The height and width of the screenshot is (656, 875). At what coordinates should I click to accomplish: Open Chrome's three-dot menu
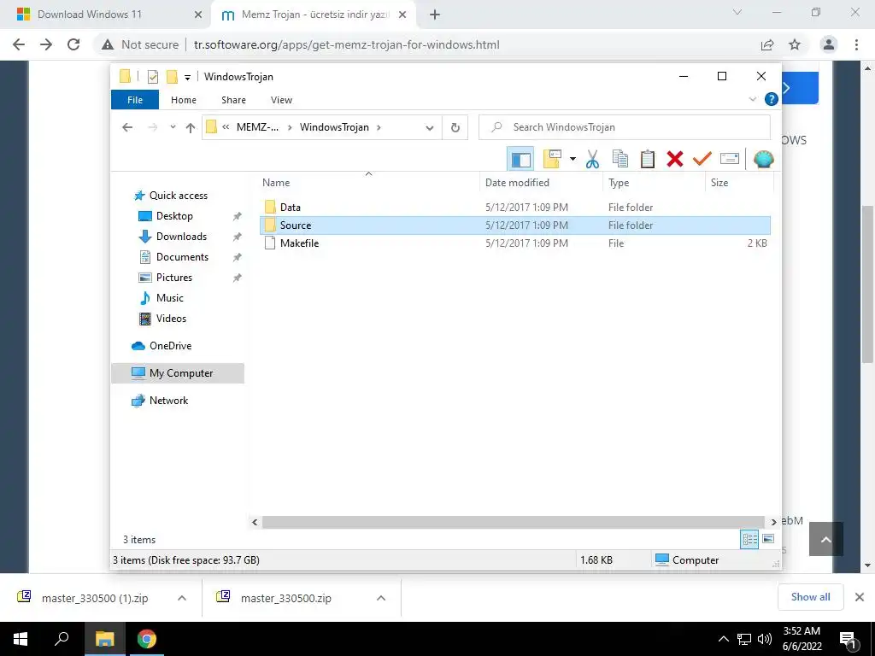tap(856, 44)
